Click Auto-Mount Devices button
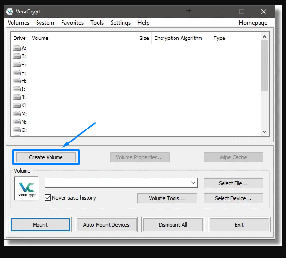Image resolution: width=286 pixels, height=258 pixels. [x=106, y=225]
